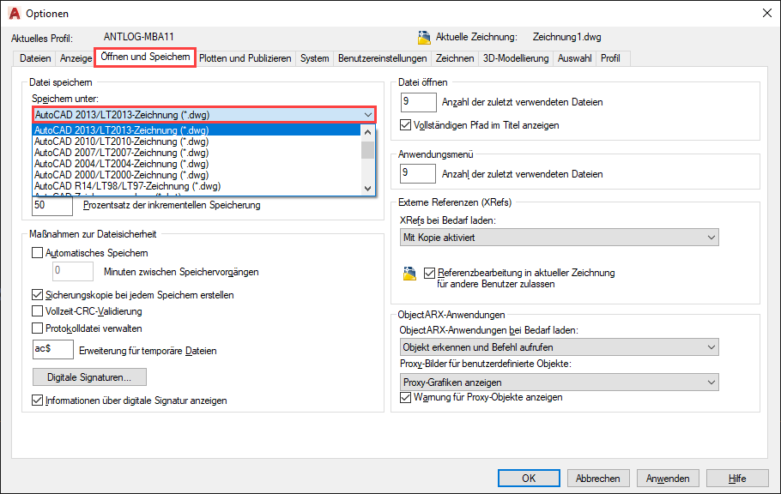Switch to the Anzeige tab

[x=76, y=58]
